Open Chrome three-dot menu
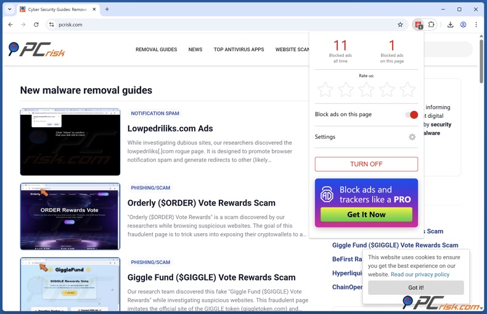 (476, 25)
